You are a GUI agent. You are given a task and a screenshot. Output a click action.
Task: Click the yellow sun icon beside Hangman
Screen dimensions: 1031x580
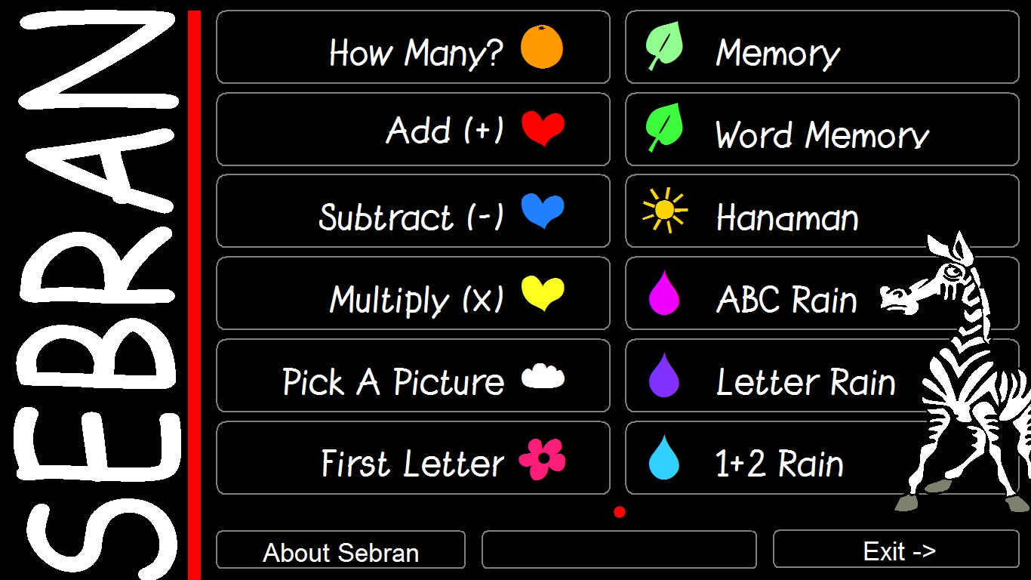[664, 211]
